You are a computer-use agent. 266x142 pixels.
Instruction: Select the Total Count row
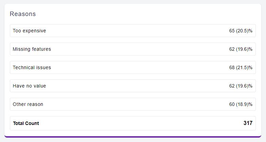133,123
